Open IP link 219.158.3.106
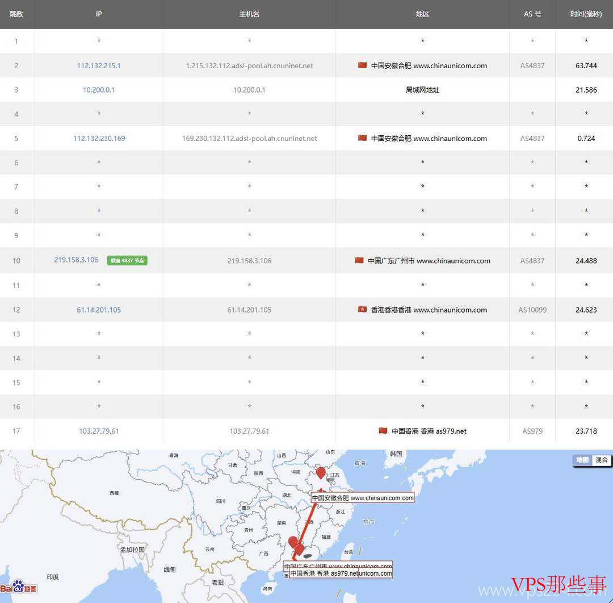This screenshot has width=613, height=603. [x=76, y=260]
